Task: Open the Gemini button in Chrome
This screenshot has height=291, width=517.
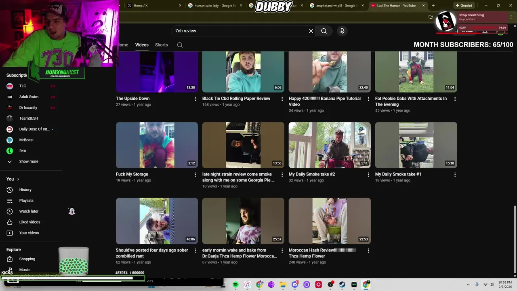Action: click(x=464, y=6)
